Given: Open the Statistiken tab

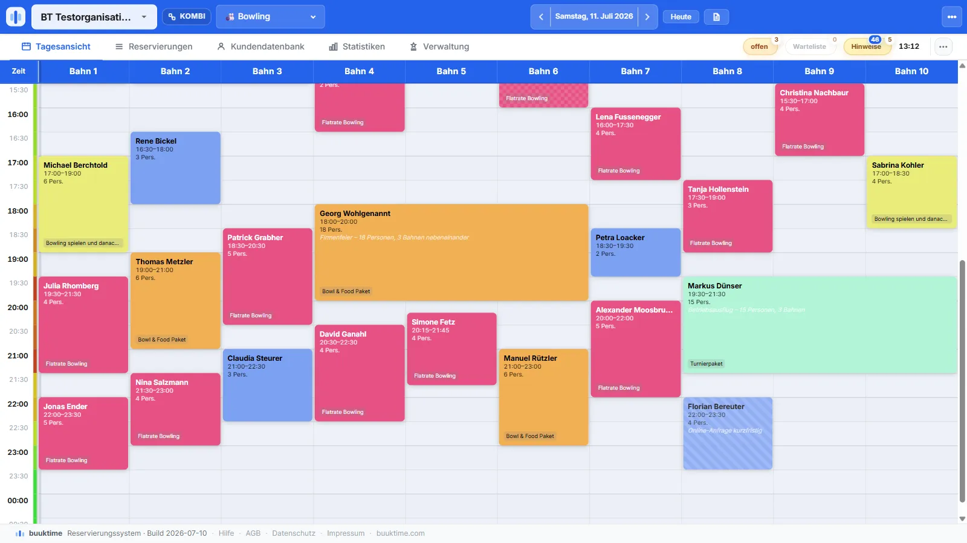Looking at the screenshot, I should click(x=357, y=46).
